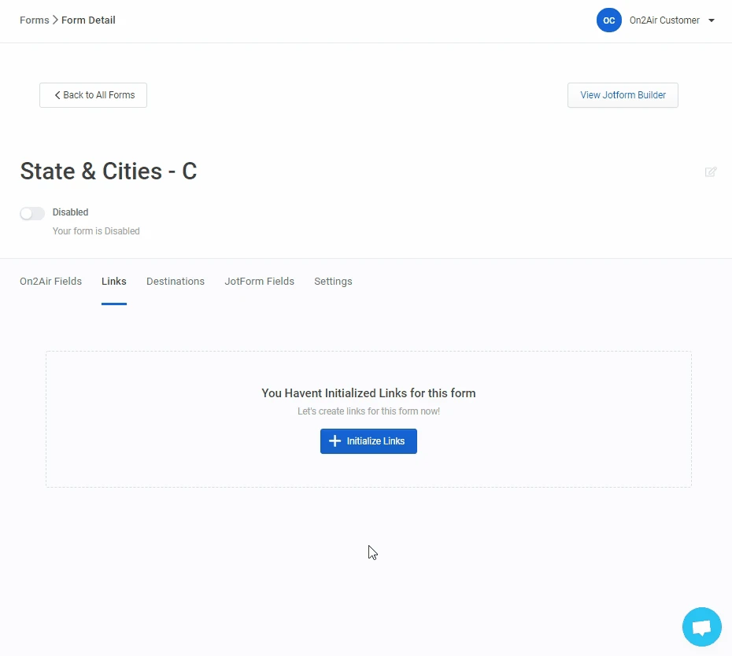Open the Settings tab
Image resolution: width=732 pixels, height=656 pixels.
click(x=333, y=282)
